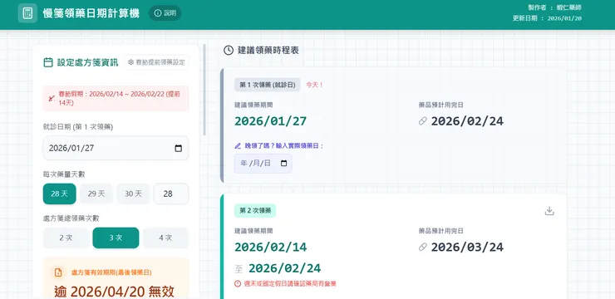Select 2 次 total refill count
The image size is (615, 299).
pos(66,238)
